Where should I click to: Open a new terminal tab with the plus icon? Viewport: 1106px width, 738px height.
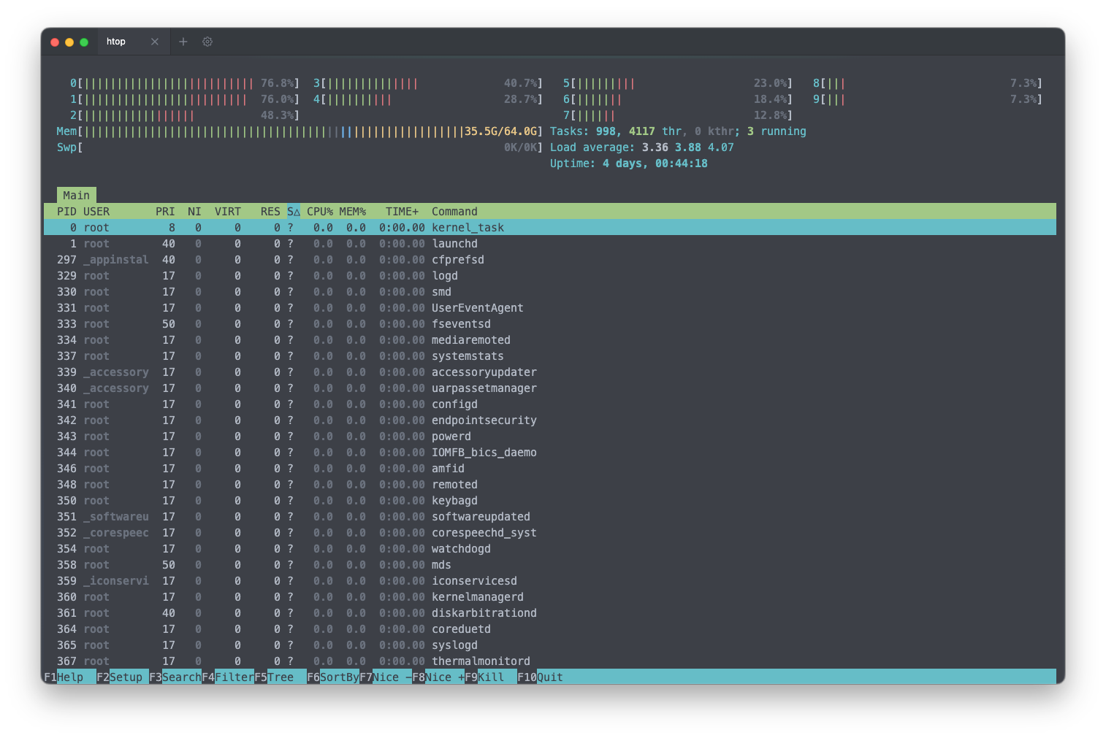[x=183, y=42]
